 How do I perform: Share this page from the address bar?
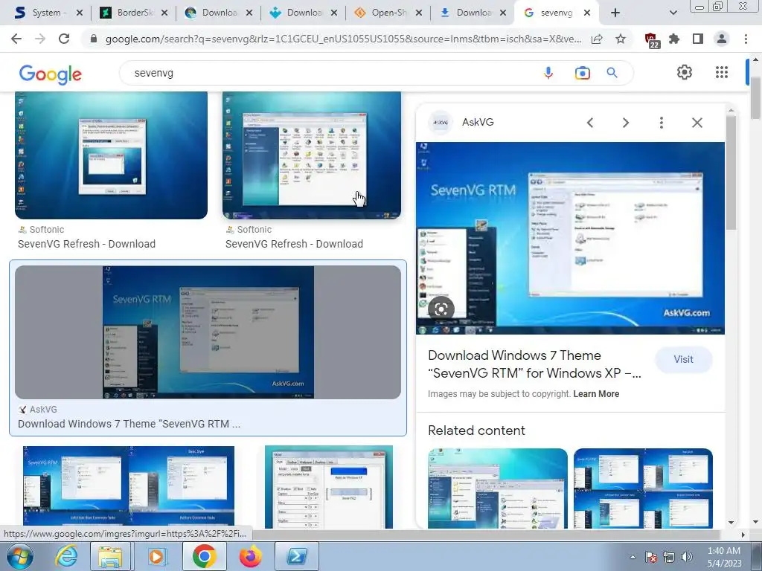point(597,39)
